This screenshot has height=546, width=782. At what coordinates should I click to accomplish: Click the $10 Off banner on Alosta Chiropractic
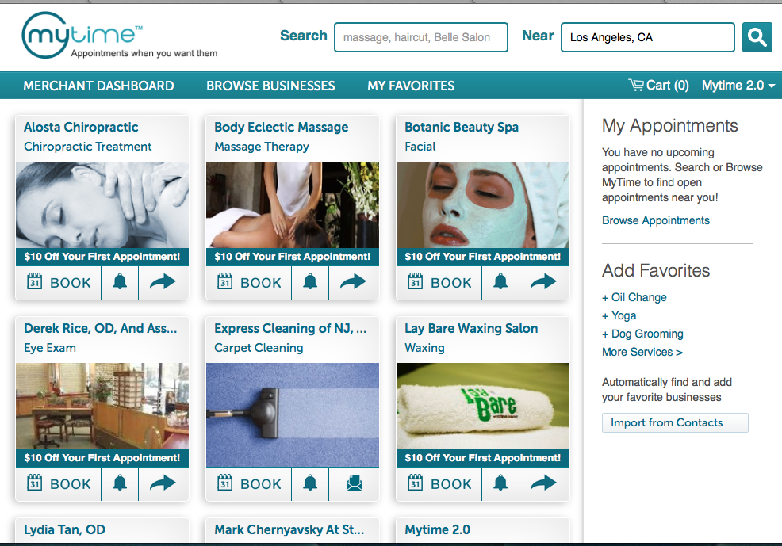(x=102, y=257)
